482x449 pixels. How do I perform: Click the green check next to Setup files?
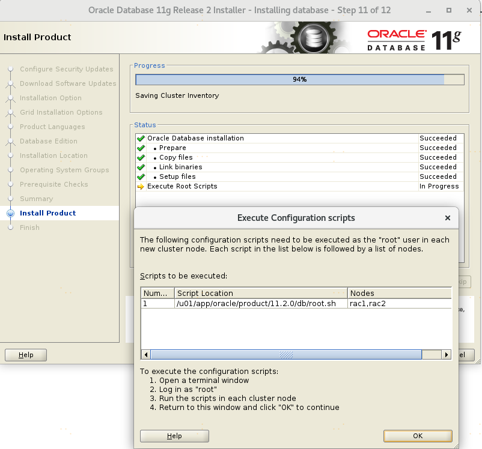point(141,176)
